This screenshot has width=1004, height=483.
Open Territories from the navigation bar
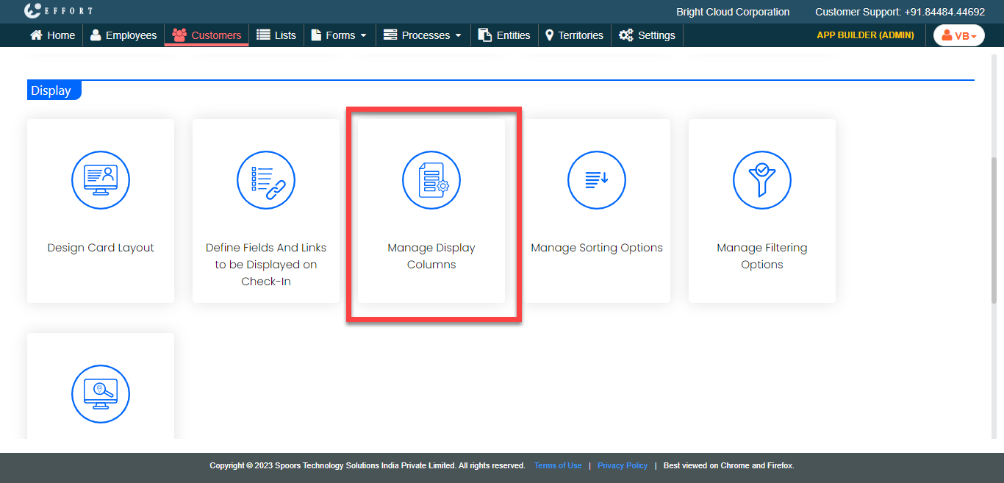(574, 35)
